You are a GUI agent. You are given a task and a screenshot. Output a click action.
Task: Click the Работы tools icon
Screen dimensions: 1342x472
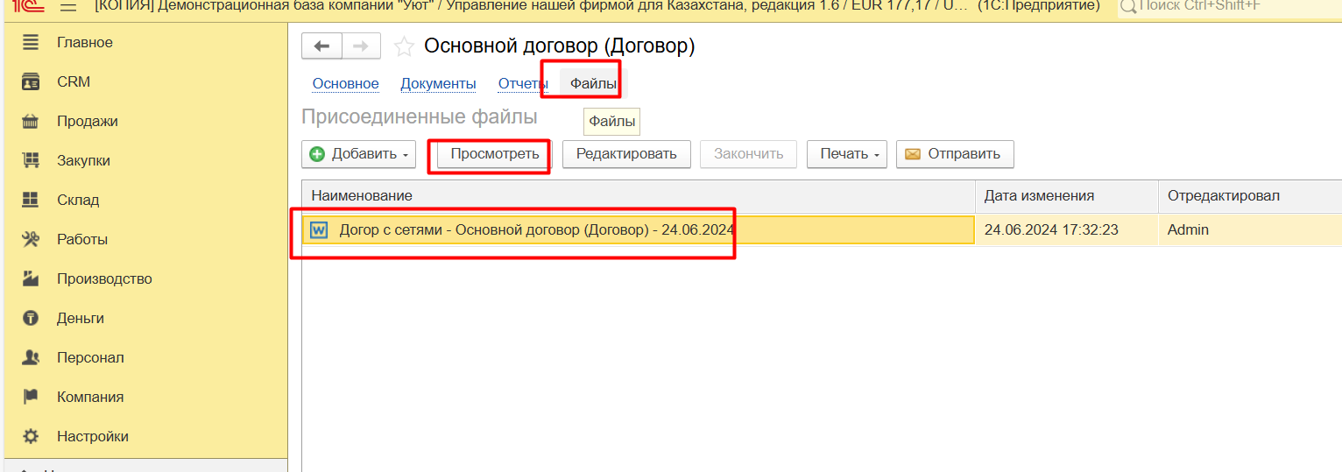point(31,239)
